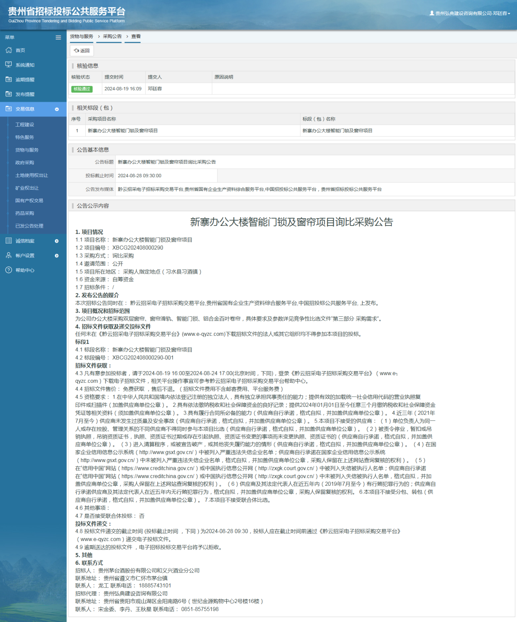Viewport: 517px width, 622px height.
Task: Click the 逾期提醒 notification icon
Action: pos(9,79)
